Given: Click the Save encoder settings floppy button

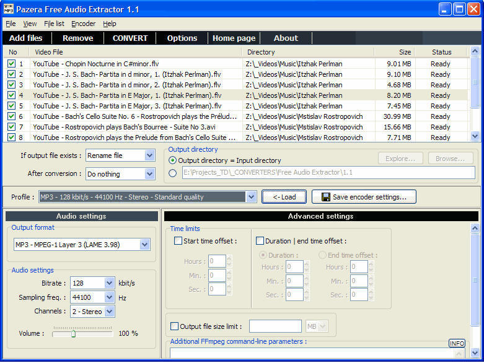Looking at the screenshot, I should click(x=364, y=197).
